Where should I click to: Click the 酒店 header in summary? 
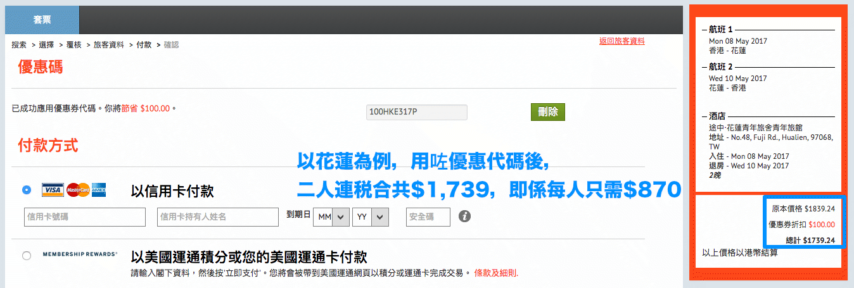click(717, 116)
